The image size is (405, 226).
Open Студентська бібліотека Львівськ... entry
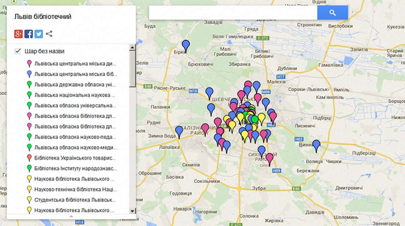[x=72, y=200]
